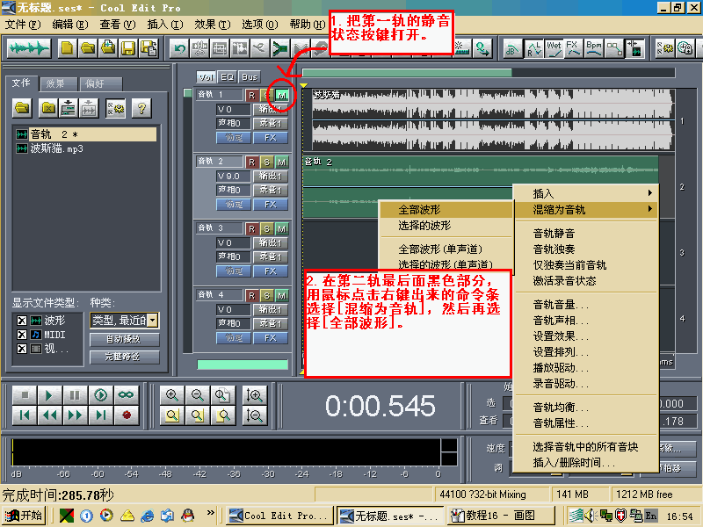Viewport: 703px width, 527px height.
Task: Switch to 教程16 - 画图 taskbar window
Action: [x=501, y=516]
